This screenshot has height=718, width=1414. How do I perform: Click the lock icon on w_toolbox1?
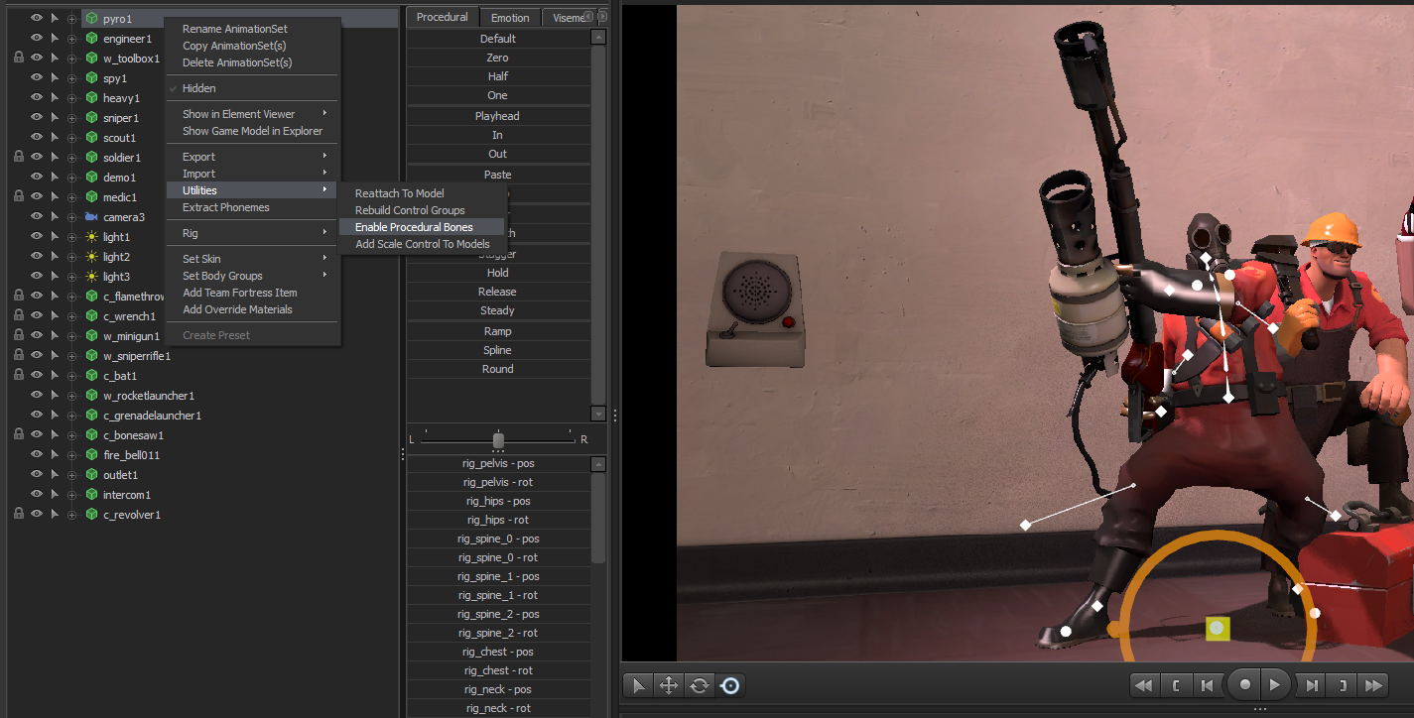click(19, 59)
